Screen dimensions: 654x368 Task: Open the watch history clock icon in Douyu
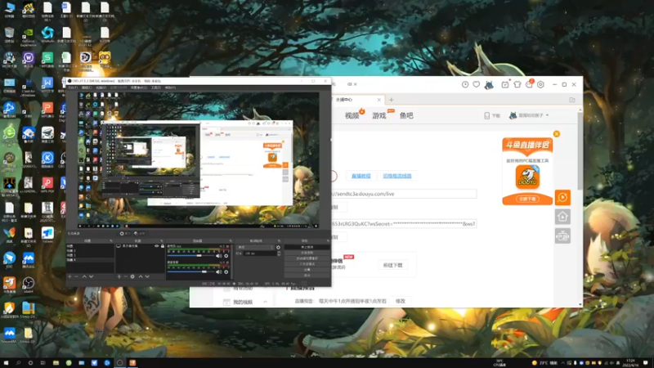465,84
